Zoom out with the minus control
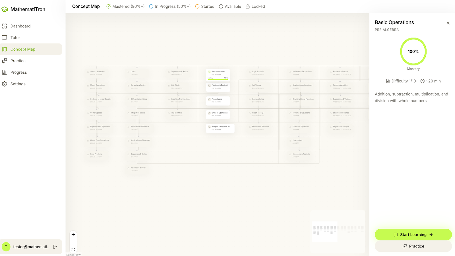This screenshot has width=455, height=256. [73, 242]
